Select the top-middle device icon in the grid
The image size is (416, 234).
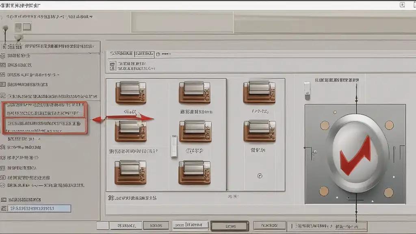[195, 92]
